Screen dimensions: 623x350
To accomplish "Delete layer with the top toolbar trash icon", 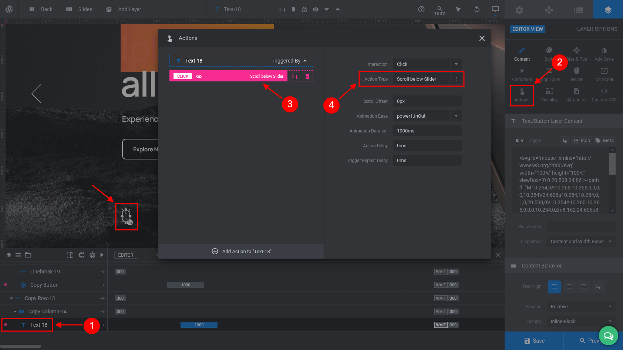I will pyautogui.click(x=293, y=9).
